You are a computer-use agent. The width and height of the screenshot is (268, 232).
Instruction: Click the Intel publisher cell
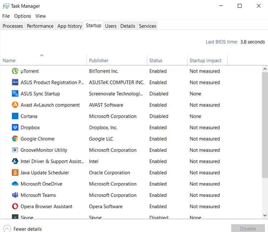(x=94, y=161)
